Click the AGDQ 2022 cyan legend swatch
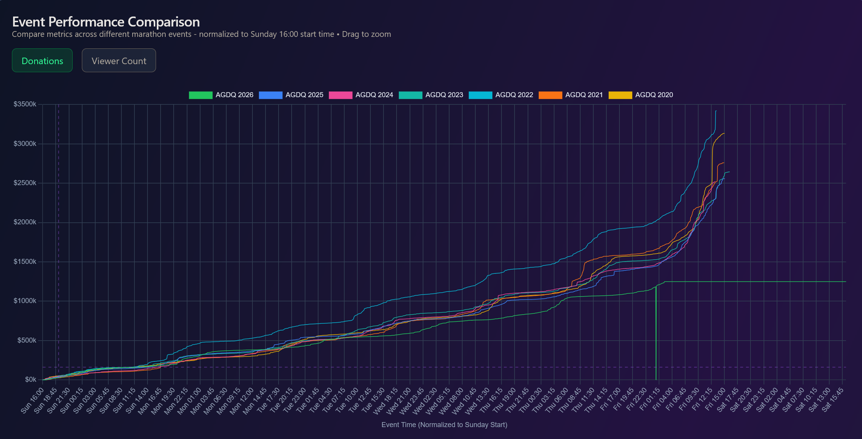 [x=480, y=95]
